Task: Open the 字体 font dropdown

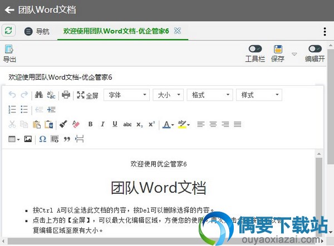Action: [x=126, y=95]
